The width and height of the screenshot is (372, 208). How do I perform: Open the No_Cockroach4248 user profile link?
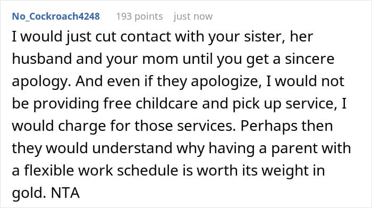tap(56, 16)
